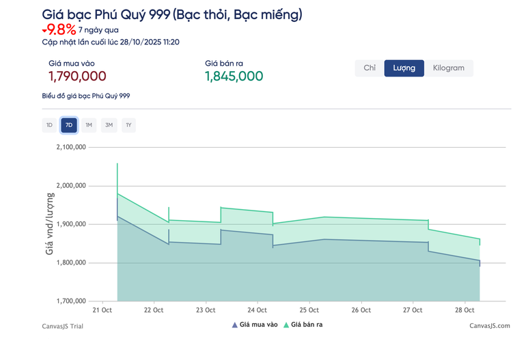The image size is (526, 339).
Task: Select the Chỉ unit option
Action: tap(369, 68)
